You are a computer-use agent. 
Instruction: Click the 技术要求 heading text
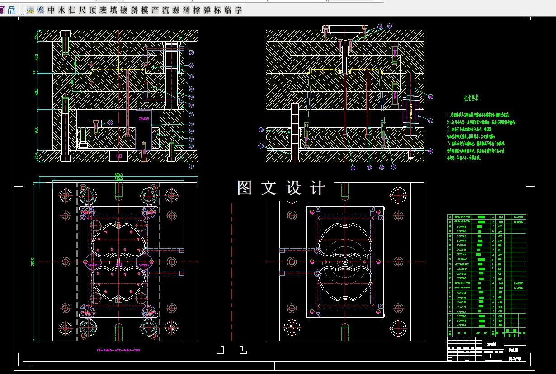(471, 98)
